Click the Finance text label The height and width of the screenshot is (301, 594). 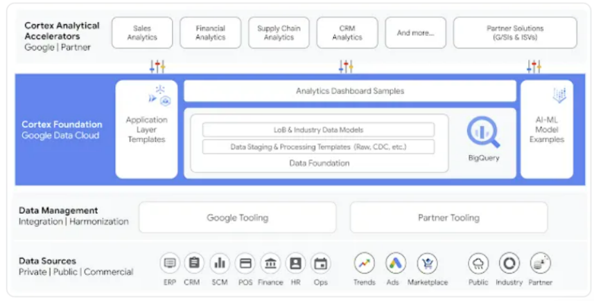270,282
